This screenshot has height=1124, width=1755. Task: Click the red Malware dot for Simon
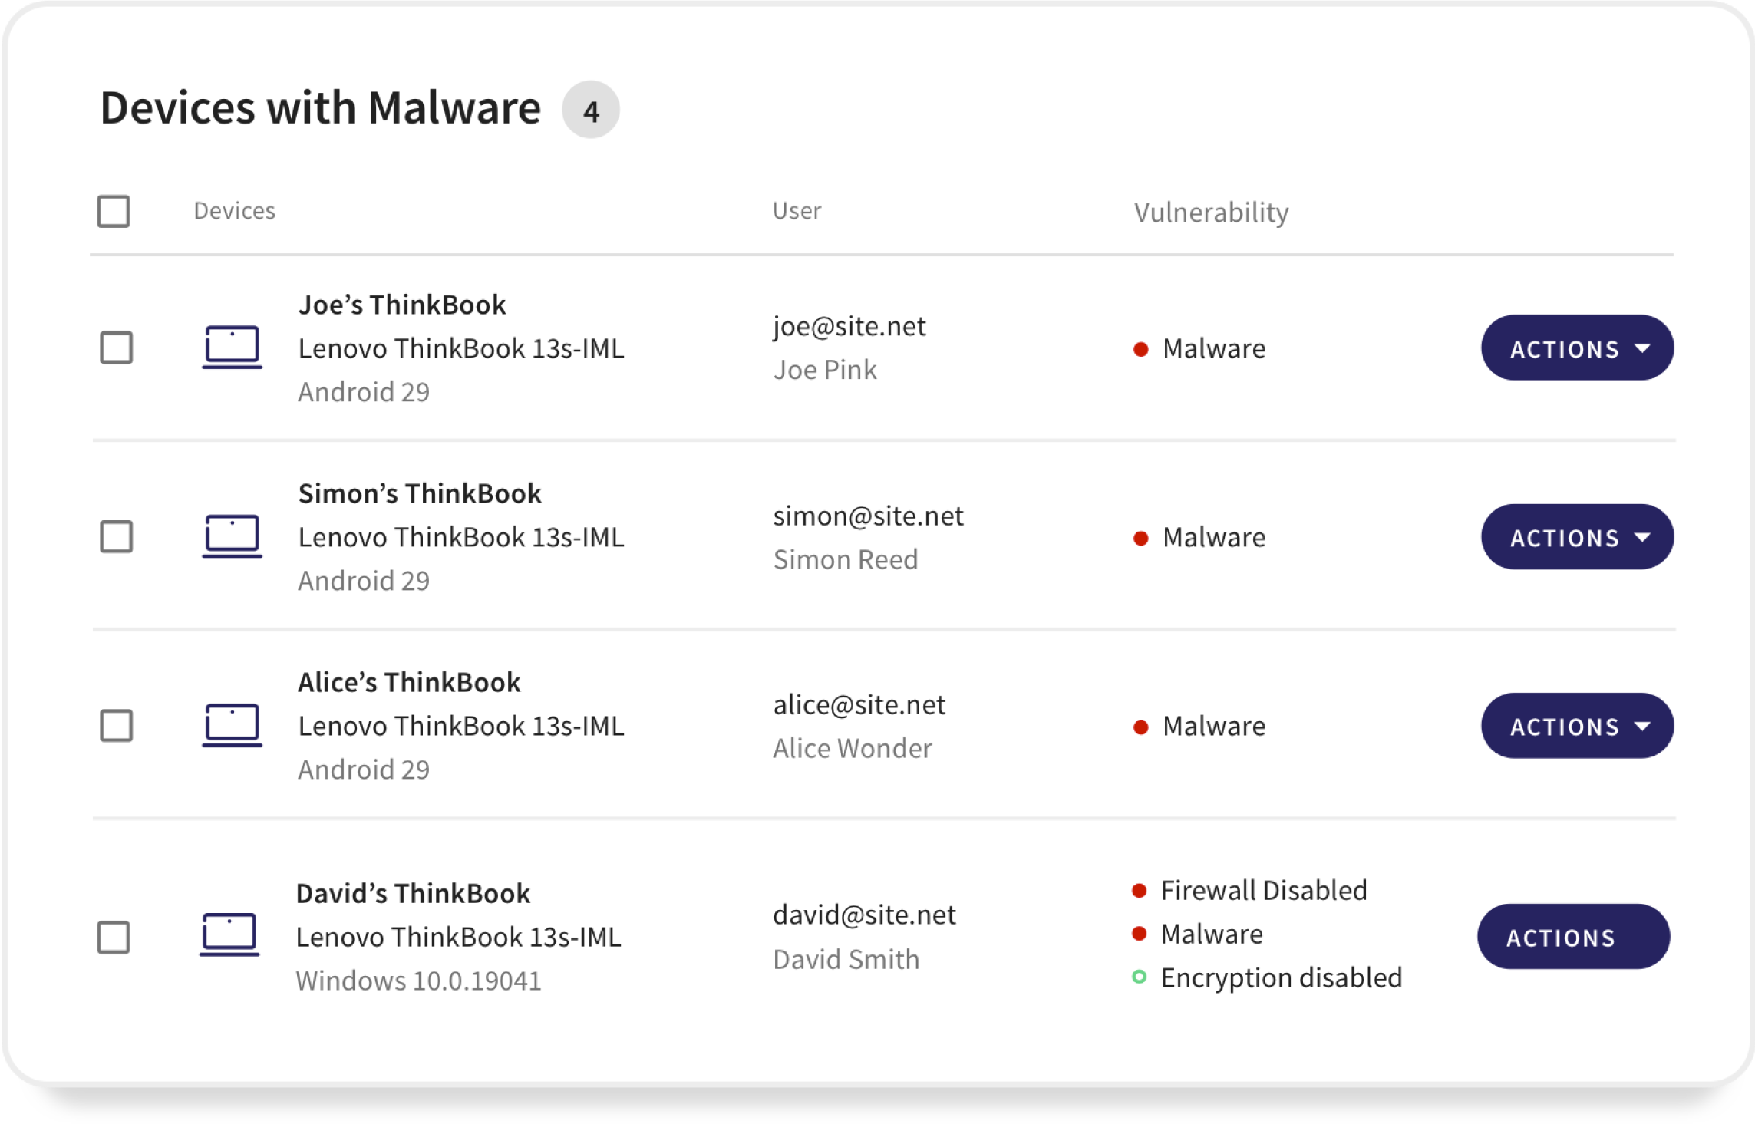(x=1140, y=539)
